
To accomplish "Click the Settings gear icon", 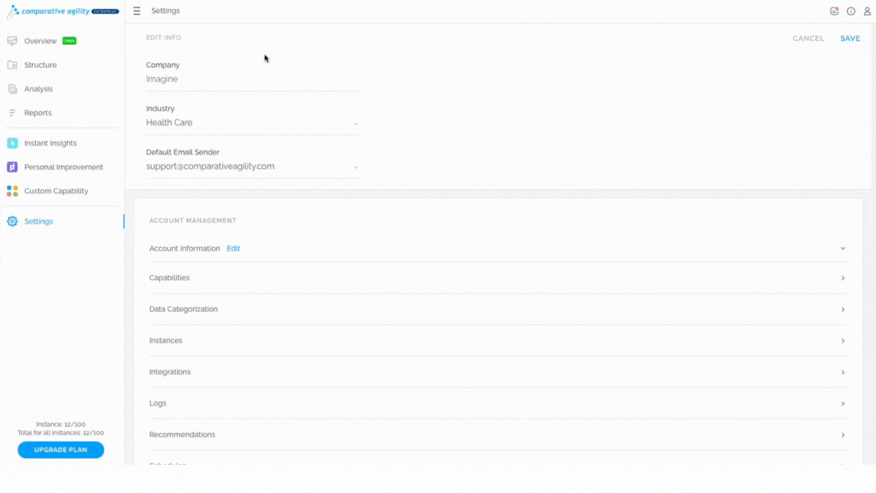I will click(x=12, y=221).
